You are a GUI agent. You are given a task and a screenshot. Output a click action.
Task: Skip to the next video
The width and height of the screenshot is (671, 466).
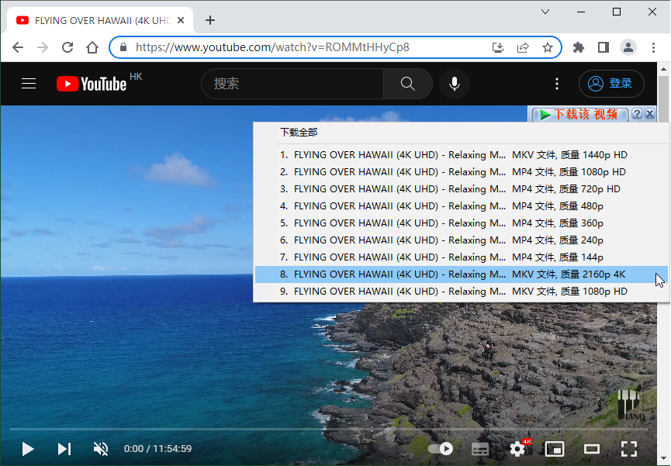pyautogui.click(x=64, y=449)
